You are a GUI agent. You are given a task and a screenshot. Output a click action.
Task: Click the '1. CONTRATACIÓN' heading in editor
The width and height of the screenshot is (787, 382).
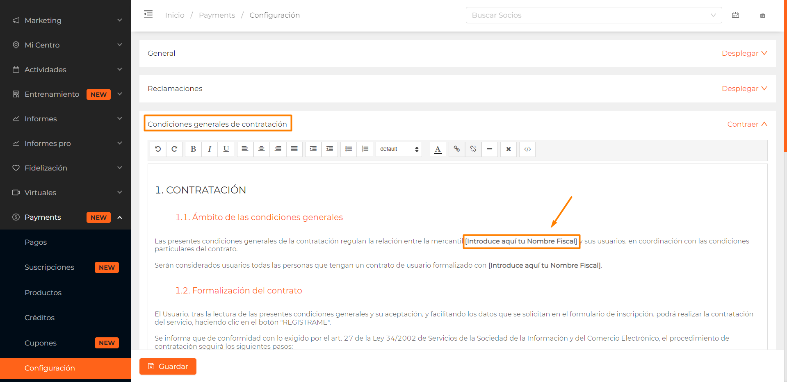pos(201,190)
